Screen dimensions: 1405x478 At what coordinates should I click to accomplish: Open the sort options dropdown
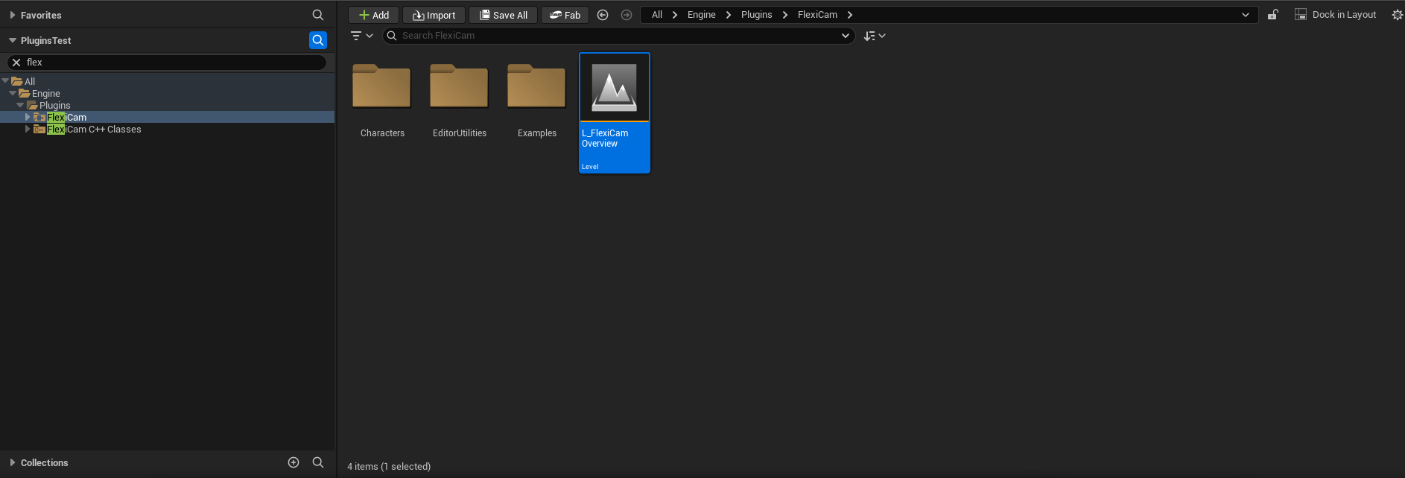[874, 36]
